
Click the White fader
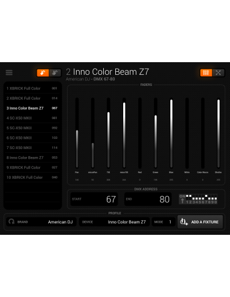(x=187, y=133)
